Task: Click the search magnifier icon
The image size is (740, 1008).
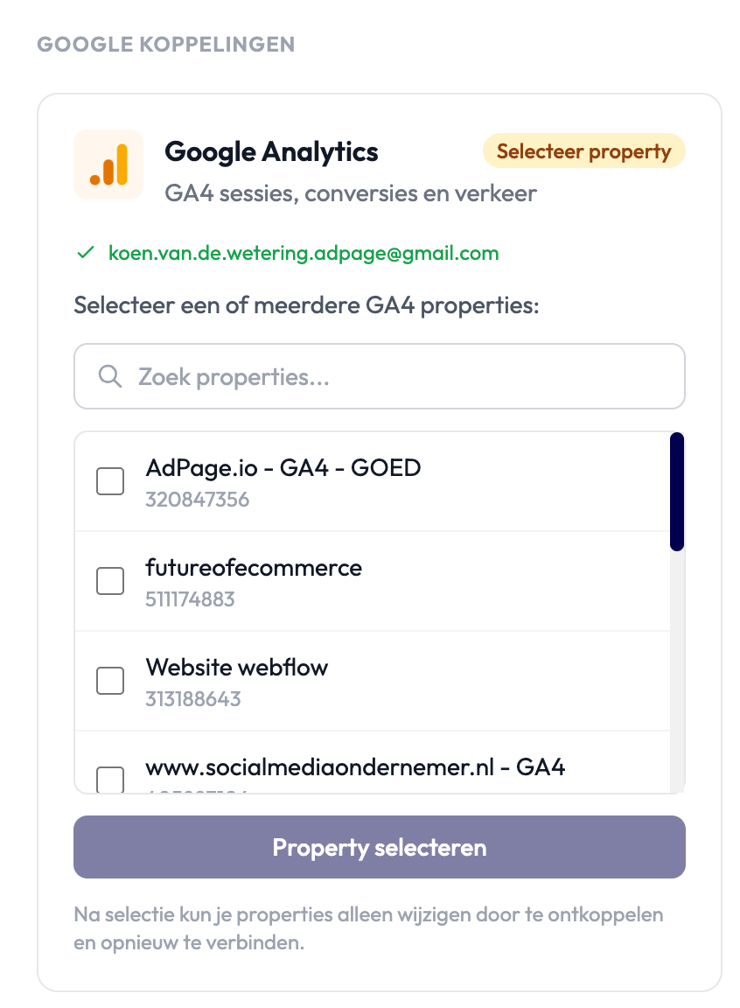Action: pos(109,376)
